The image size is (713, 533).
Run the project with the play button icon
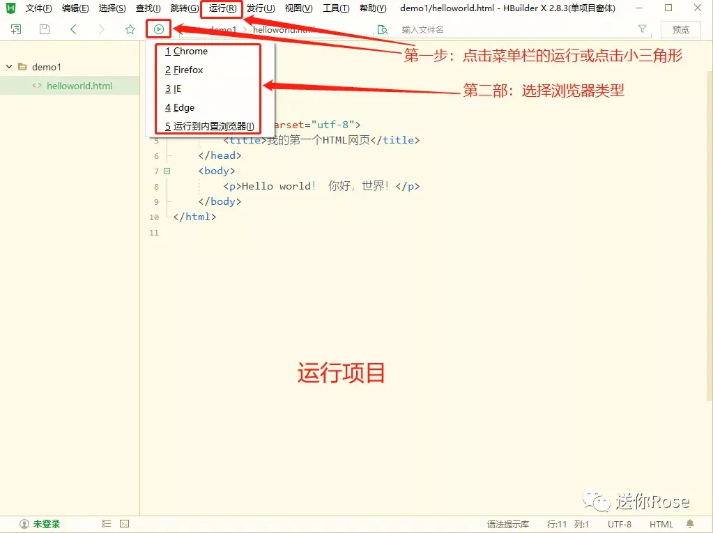[158, 29]
